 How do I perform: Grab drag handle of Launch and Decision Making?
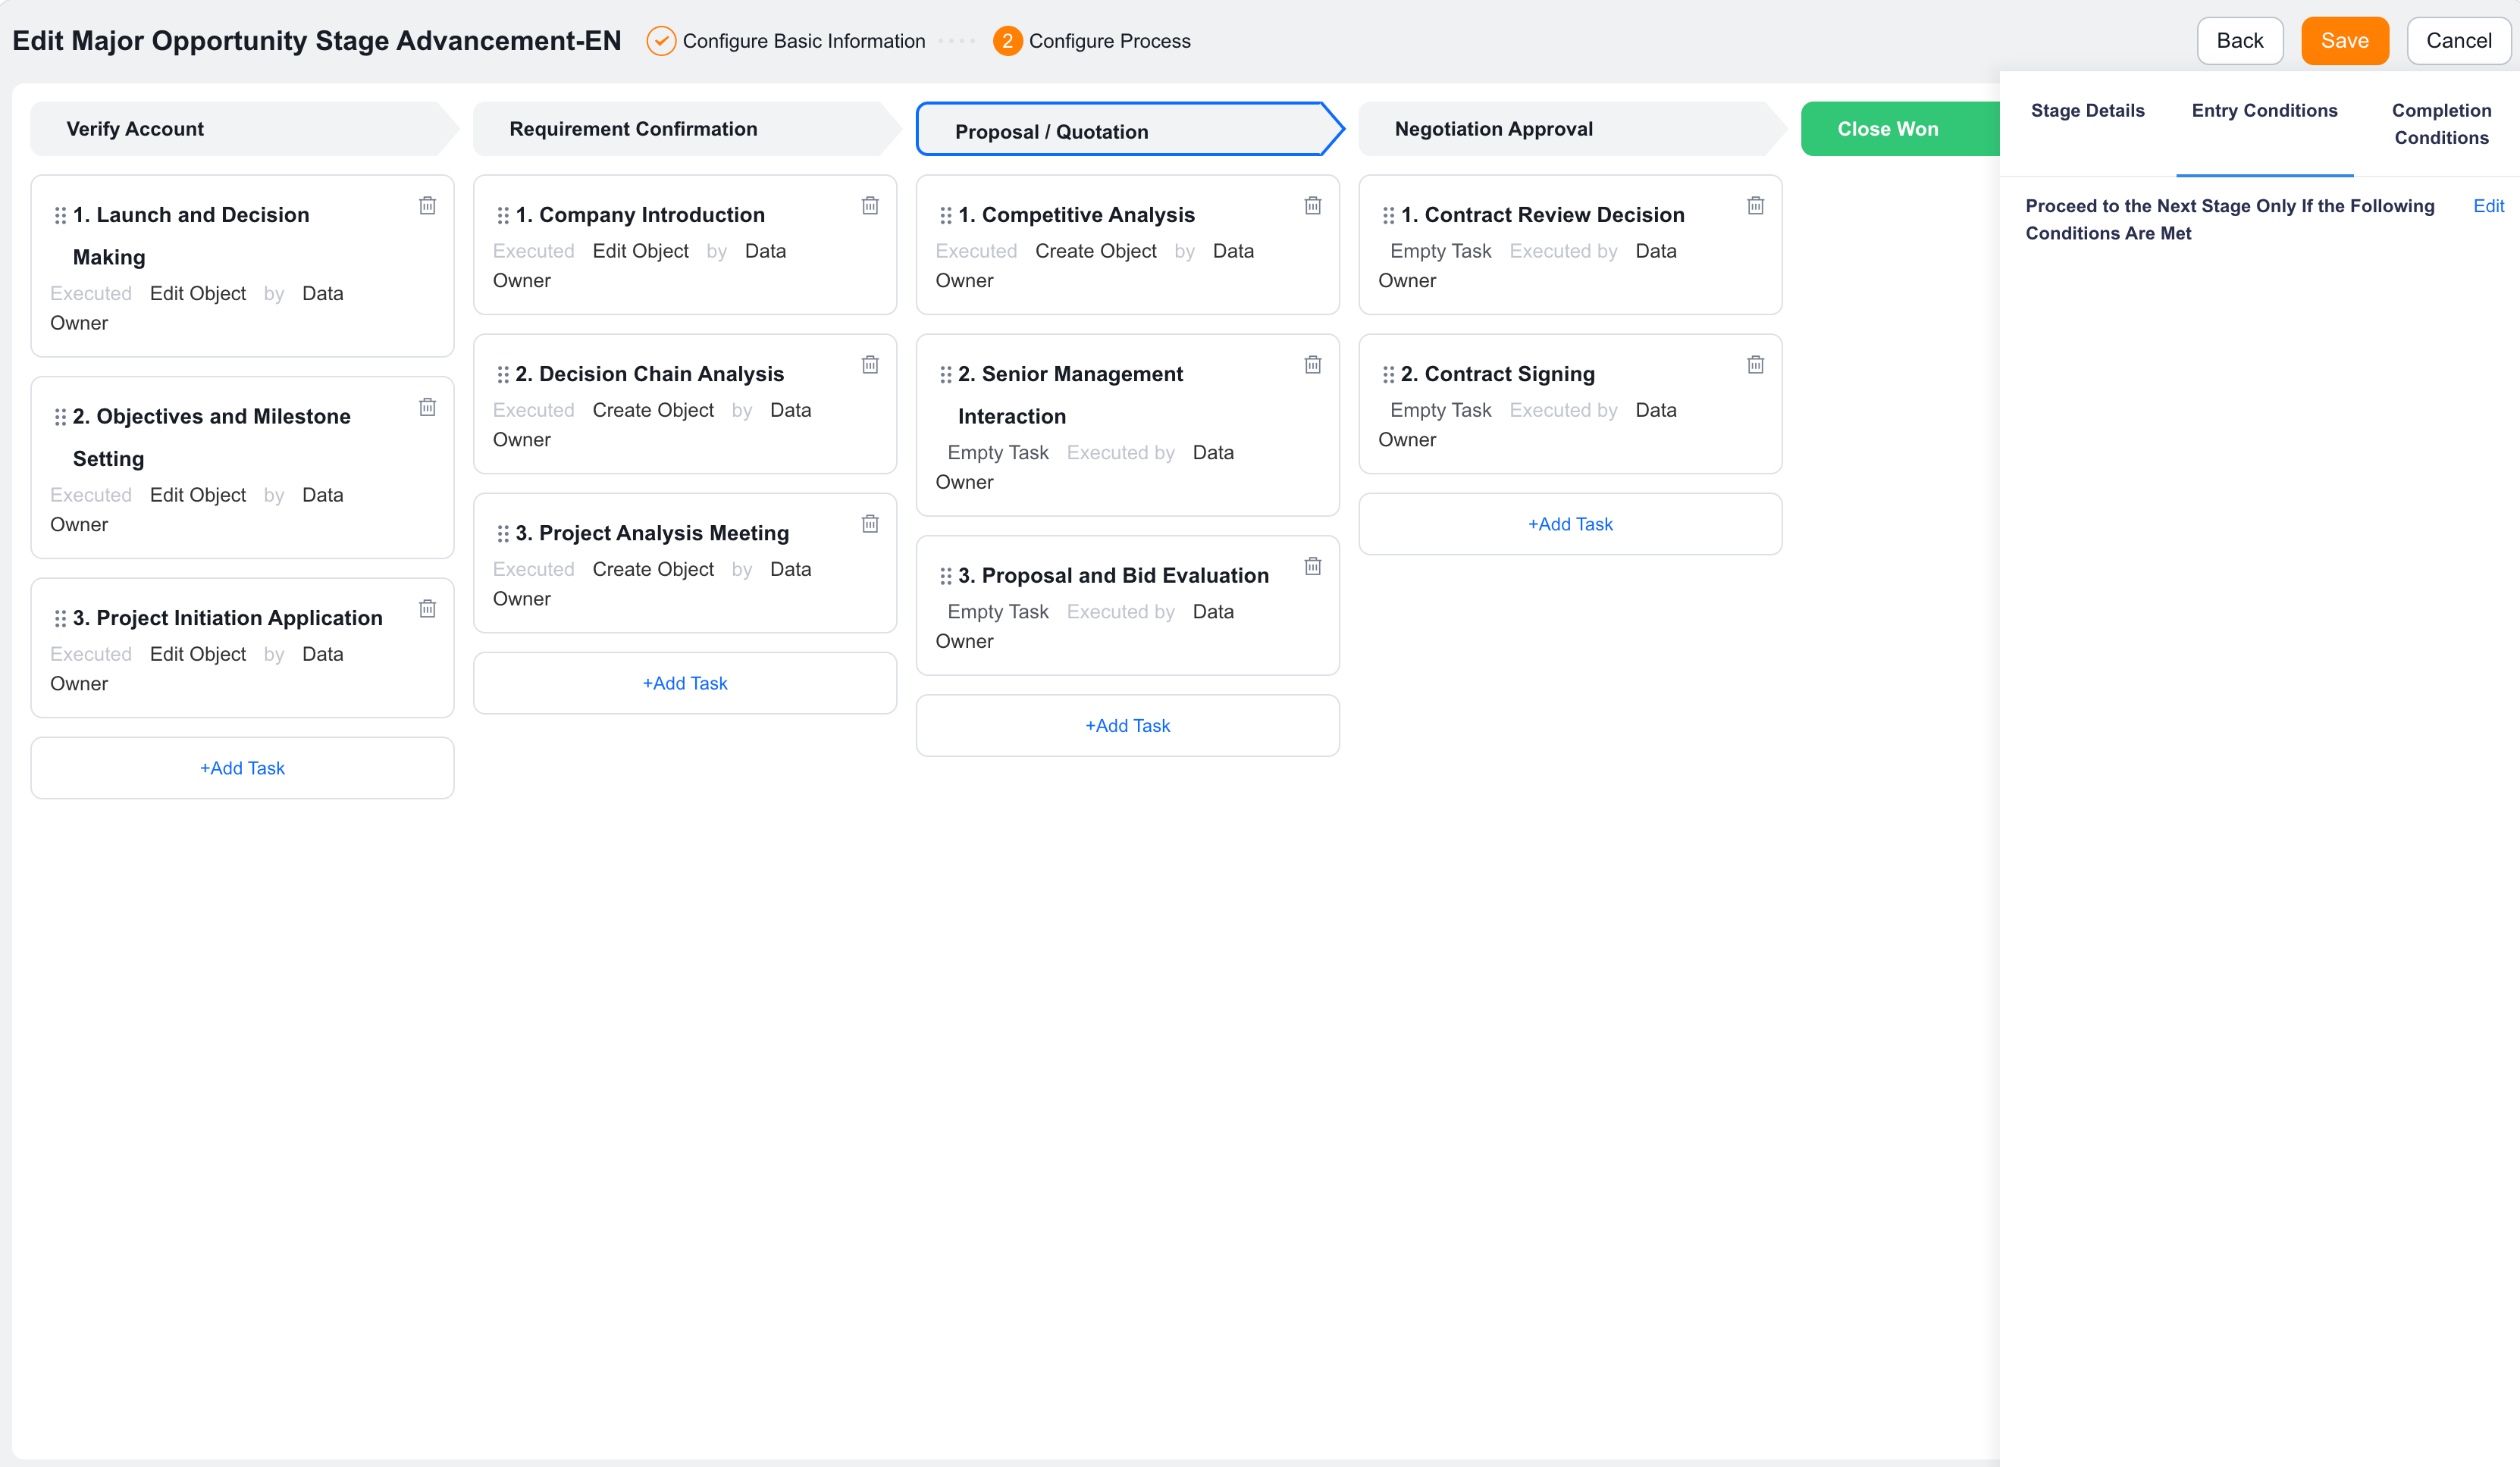point(60,216)
